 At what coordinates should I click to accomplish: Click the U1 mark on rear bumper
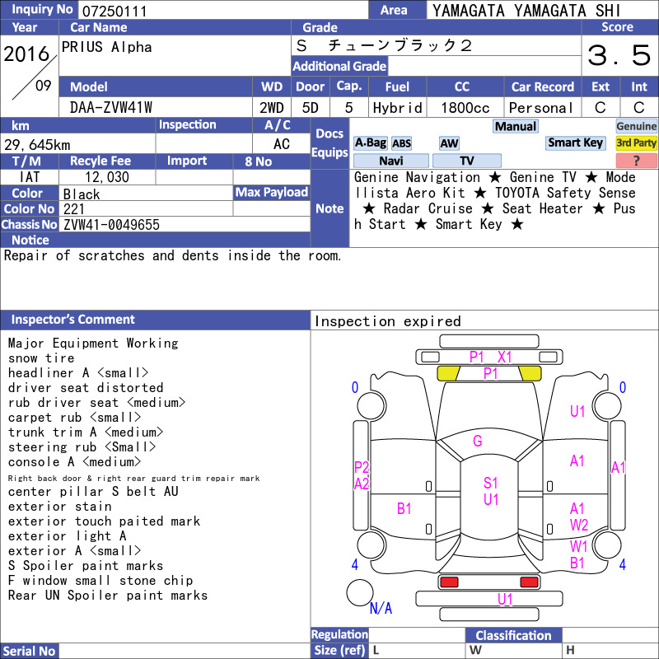(x=505, y=600)
